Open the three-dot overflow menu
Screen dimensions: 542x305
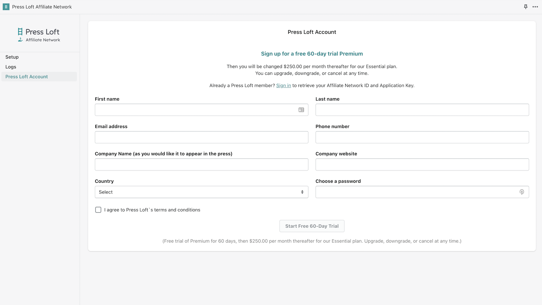pos(535,7)
